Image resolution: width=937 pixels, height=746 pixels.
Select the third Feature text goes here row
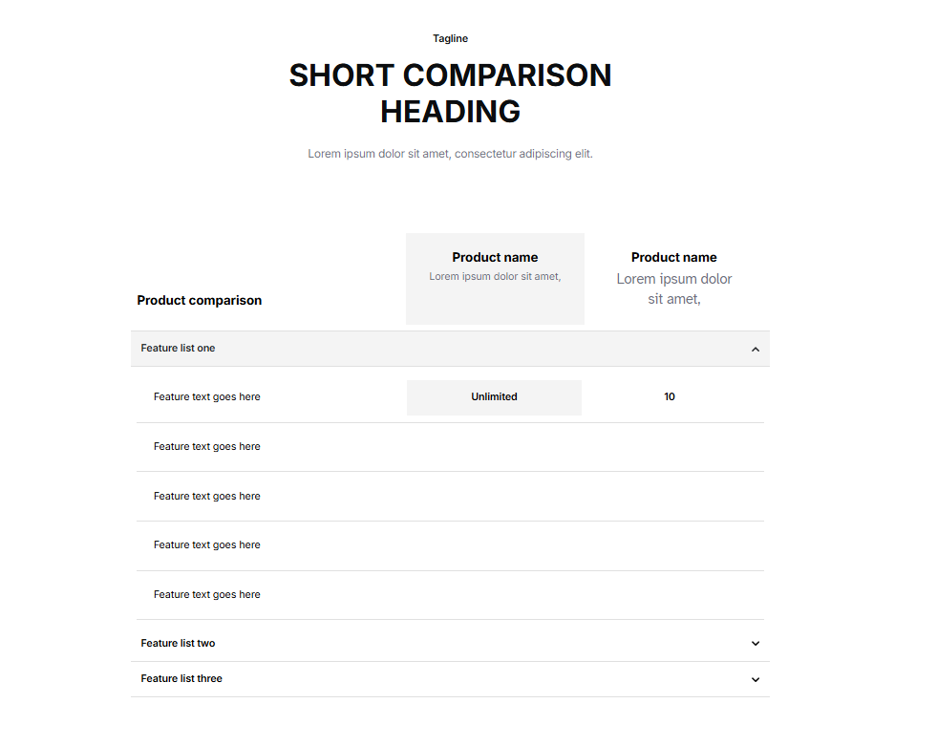(x=206, y=497)
